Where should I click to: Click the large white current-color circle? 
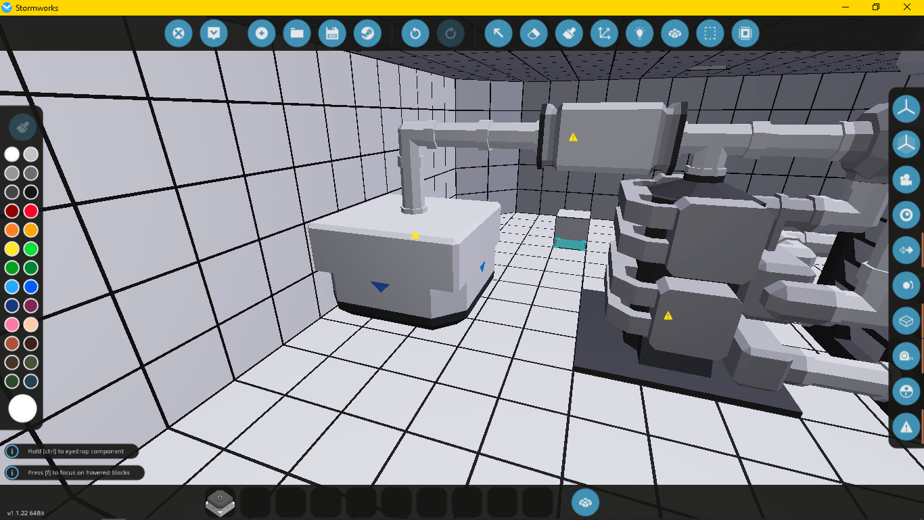click(x=22, y=409)
